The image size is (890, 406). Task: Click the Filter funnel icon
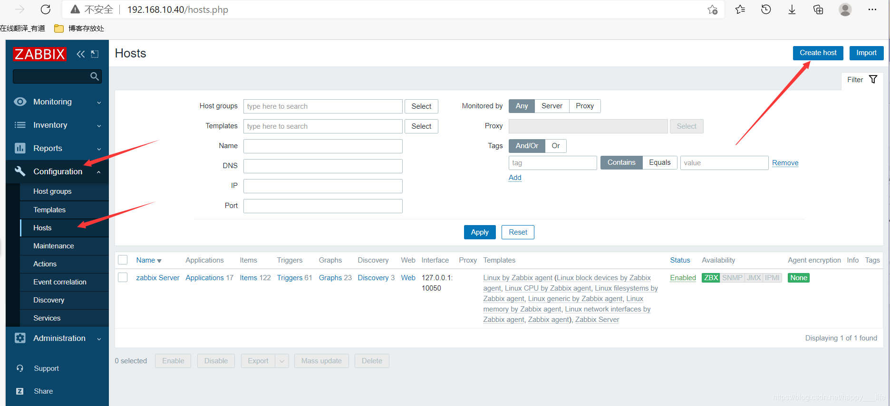[x=873, y=79]
